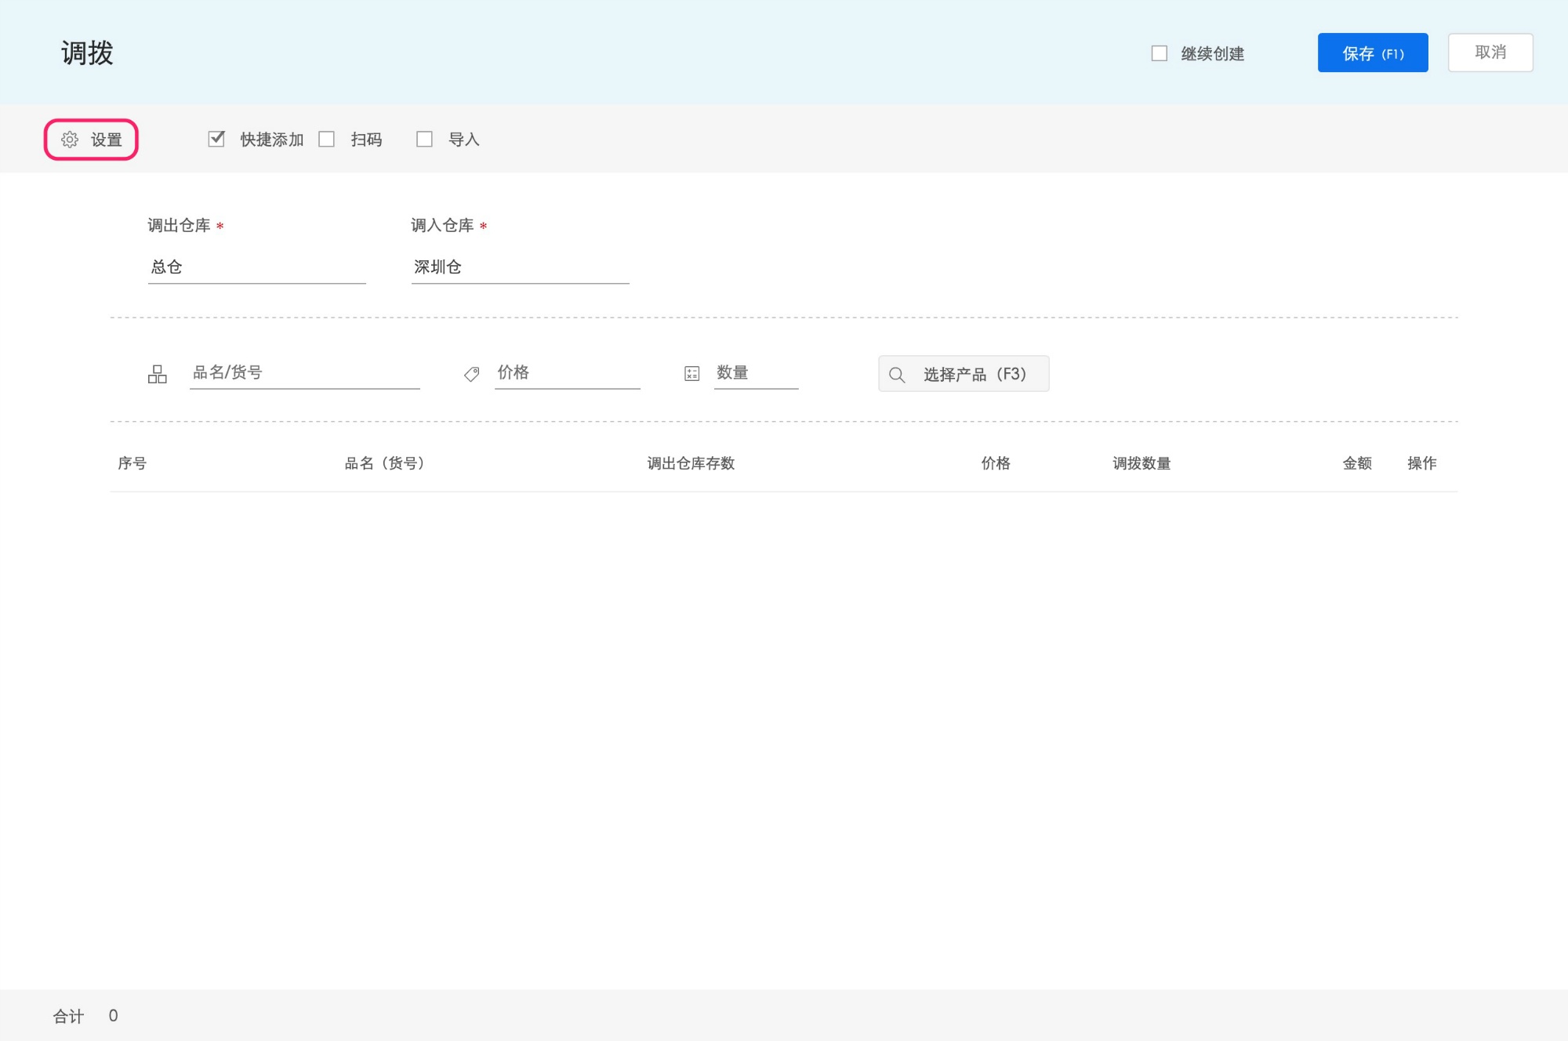
Task: Open the 调出仓库 selector showing 总仓
Action: [x=256, y=267]
